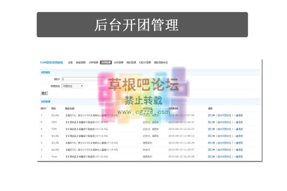Screen dimensions: 287x191
Task: Click 修改开团状态 in the 17:07:56 row
Action: [224, 116]
